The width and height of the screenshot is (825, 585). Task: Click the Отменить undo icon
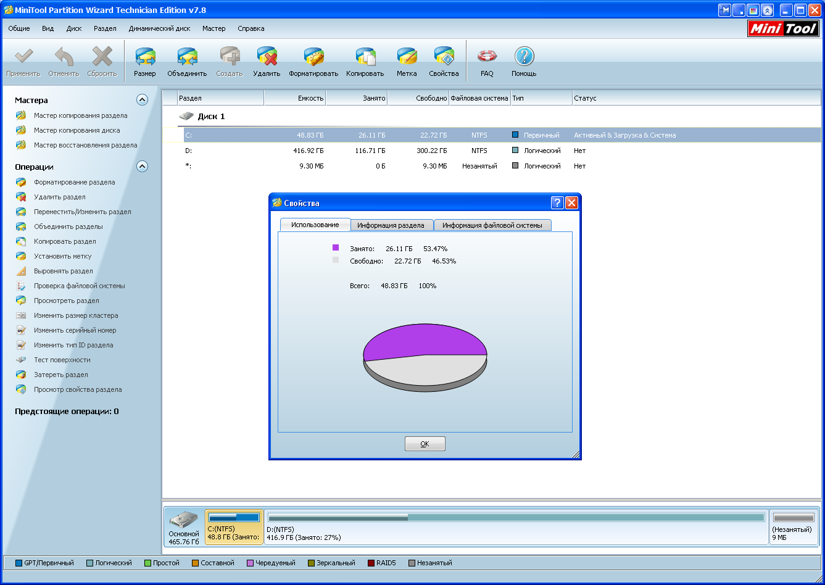click(x=64, y=57)
